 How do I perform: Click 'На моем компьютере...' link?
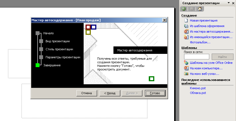[206, 68]
